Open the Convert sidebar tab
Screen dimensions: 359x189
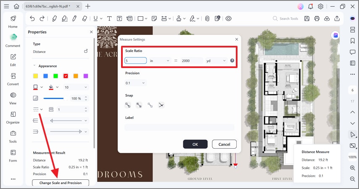(x=13, y=79)
